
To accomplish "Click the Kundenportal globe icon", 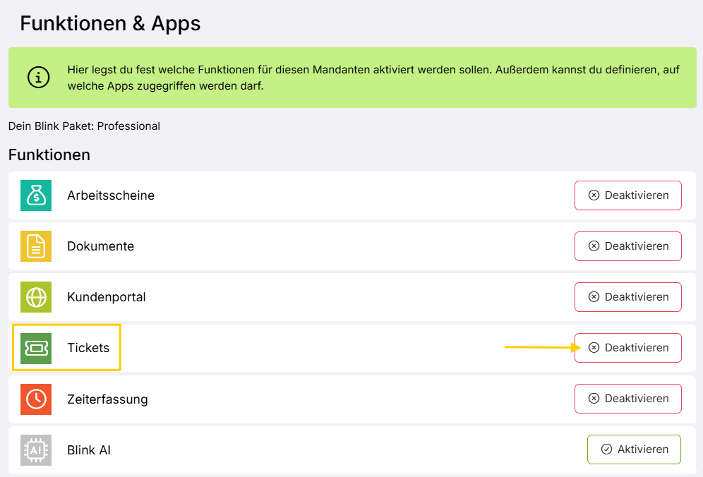I will (x=36, y=297).
